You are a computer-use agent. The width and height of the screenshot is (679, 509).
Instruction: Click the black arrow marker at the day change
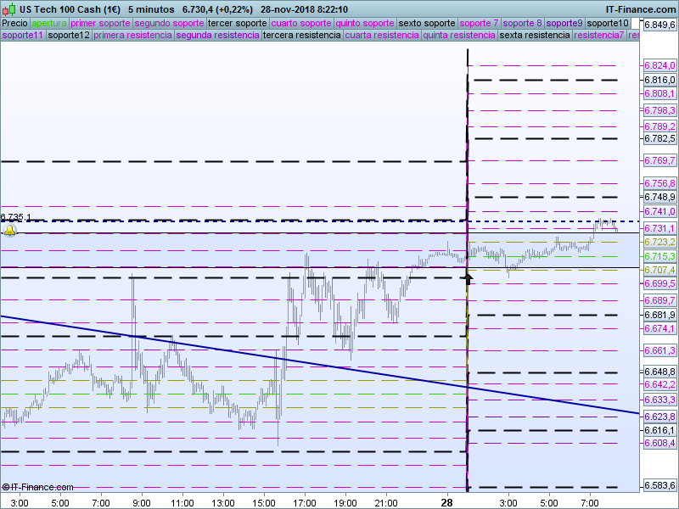pyautogui.click(x=468, y=277)
